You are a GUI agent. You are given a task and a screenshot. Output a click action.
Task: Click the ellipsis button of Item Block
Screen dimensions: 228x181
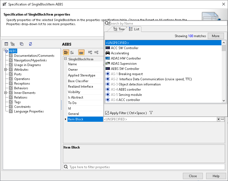[x=223, y=119]
